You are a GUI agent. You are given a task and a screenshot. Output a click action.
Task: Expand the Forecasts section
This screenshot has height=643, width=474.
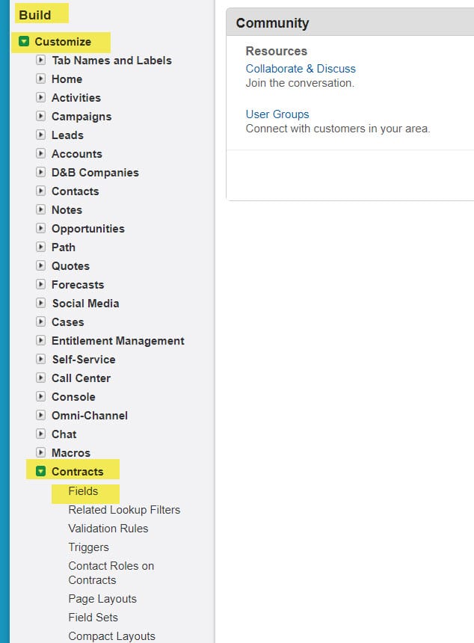point(40,285)
